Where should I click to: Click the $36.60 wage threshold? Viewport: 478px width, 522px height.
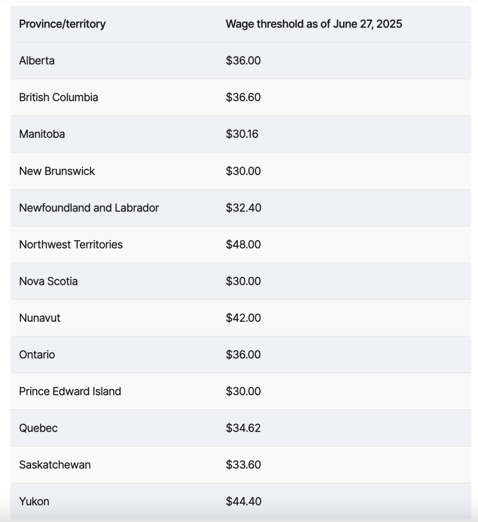point(243,97)
